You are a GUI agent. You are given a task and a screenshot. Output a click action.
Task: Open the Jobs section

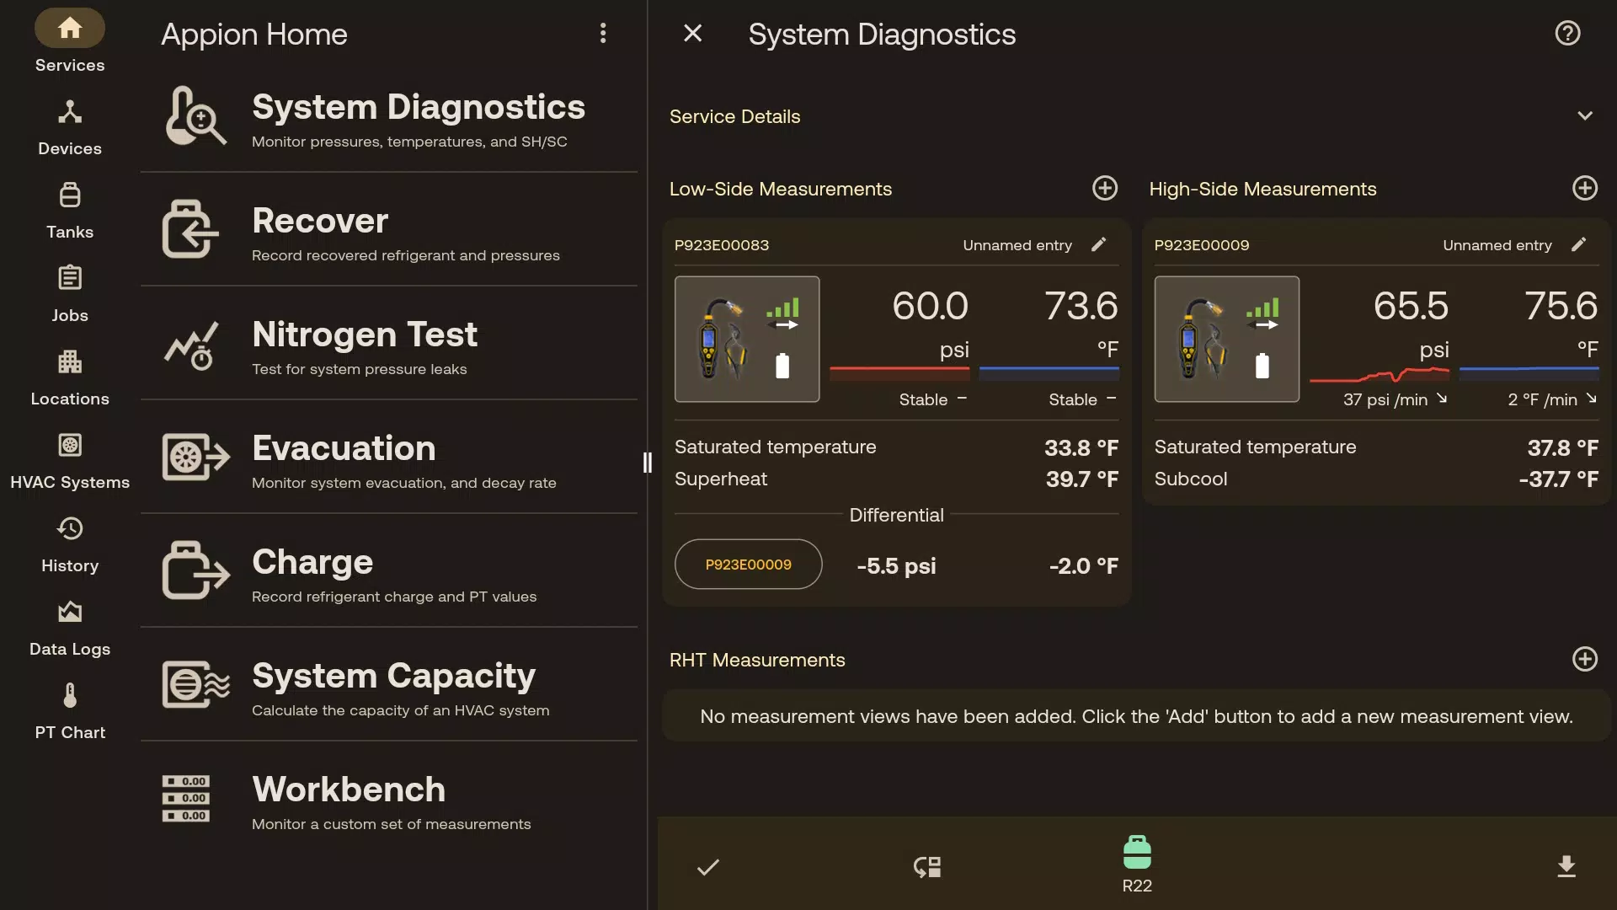click(70, 295)
